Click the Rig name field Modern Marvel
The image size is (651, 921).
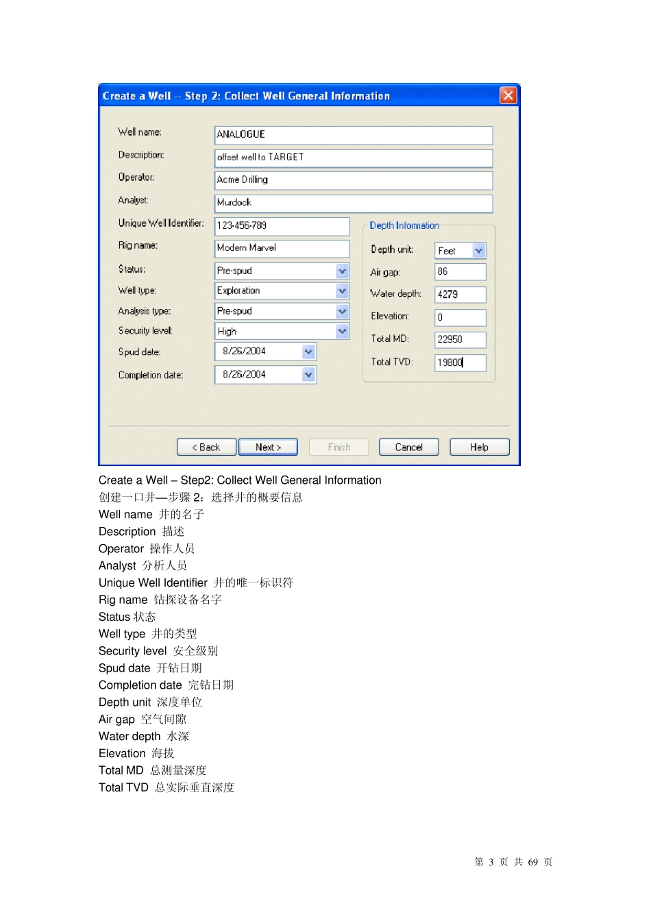(x=282, y=248)
